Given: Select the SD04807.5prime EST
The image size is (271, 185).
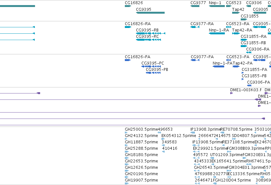Looking at the screenshot, I should pyautogui.click(x=234, y=139).
